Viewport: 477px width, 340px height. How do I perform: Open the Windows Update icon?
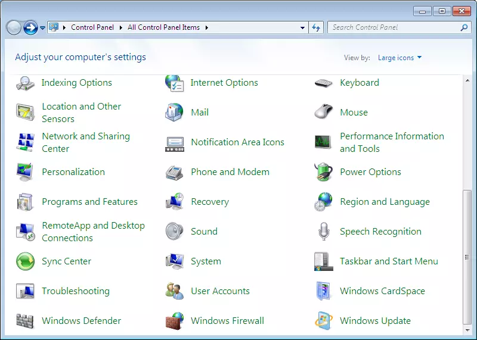click(x=323, y=321)
